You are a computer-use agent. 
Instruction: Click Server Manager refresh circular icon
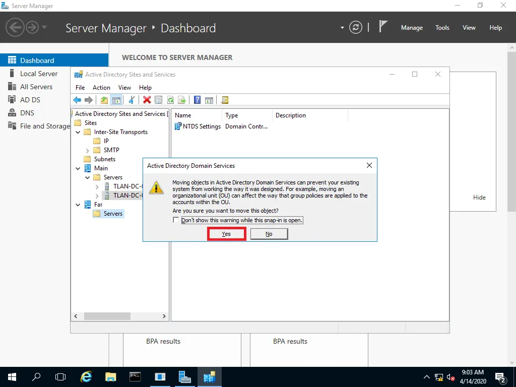356,27
